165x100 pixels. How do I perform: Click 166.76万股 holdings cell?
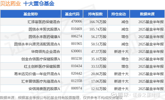pyautogui.click(x=98, y=22)
